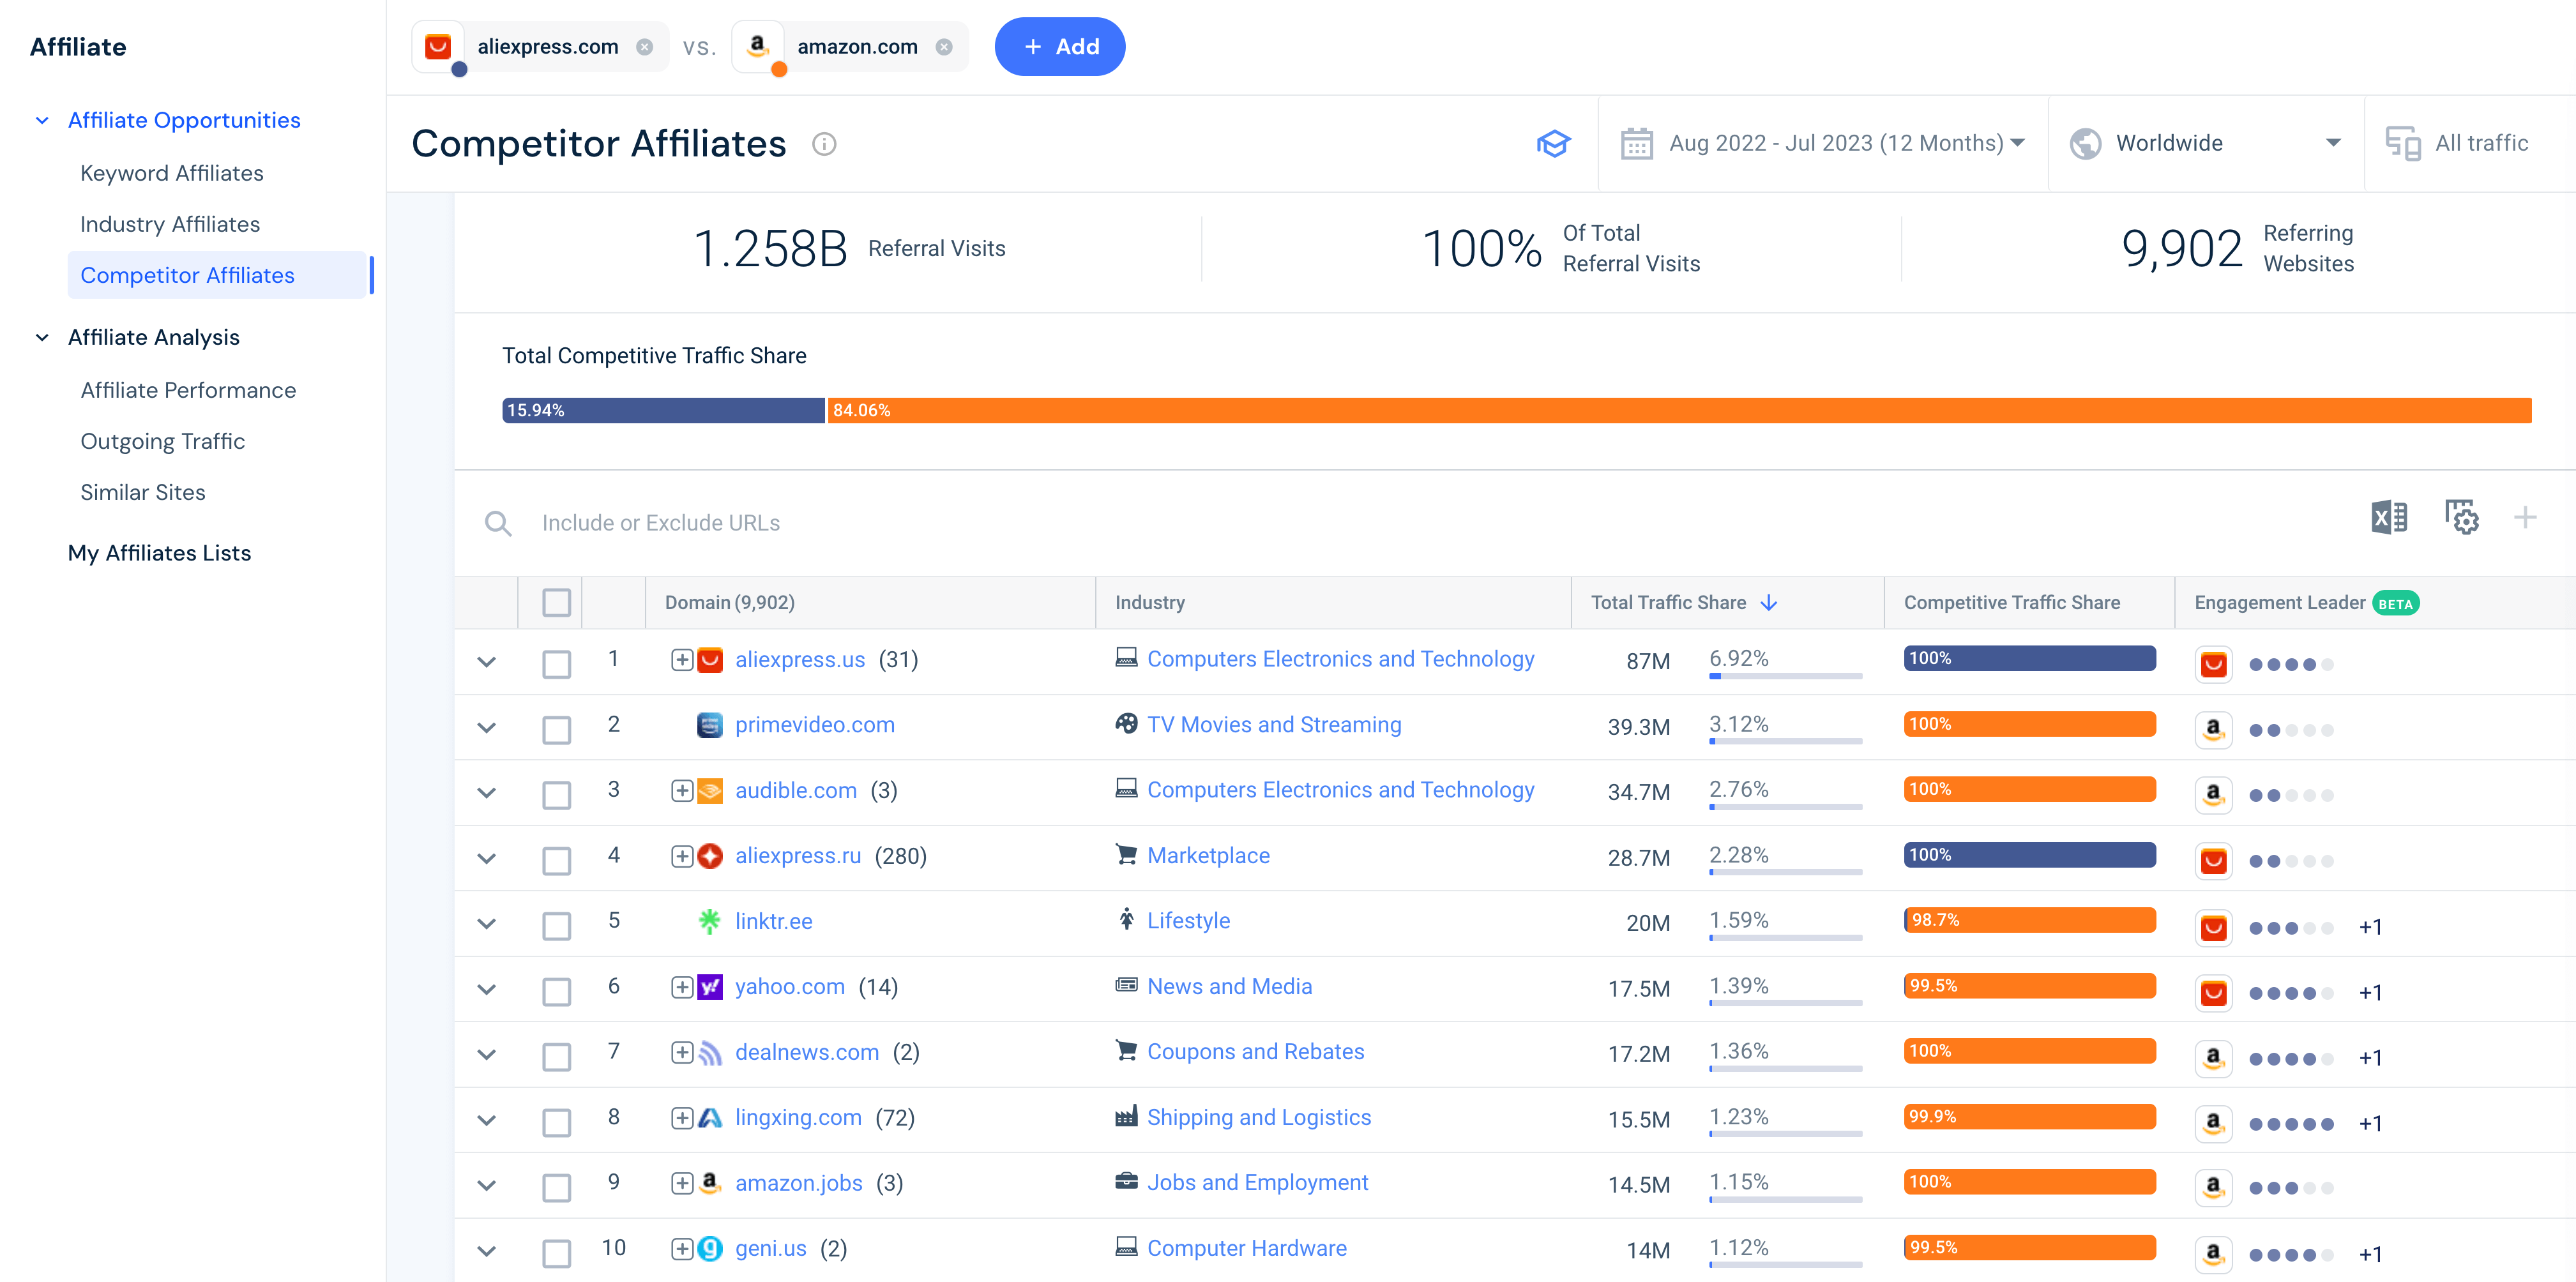Export the table to Excel
Screen dimensions: 2576x1282
(2390, 517)
